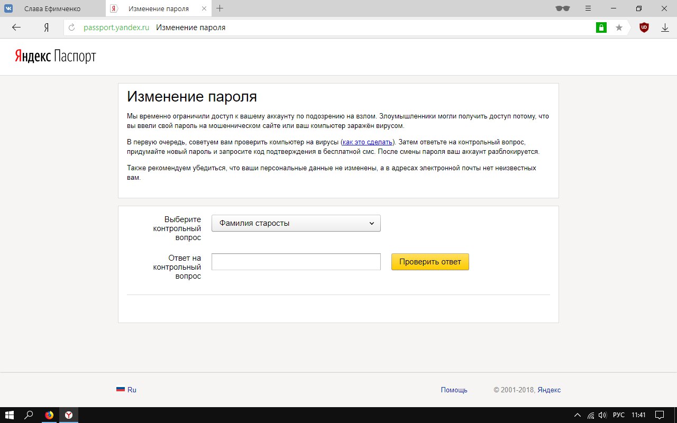
Task: Restore the browser window size
Action: tap(639, 8)
